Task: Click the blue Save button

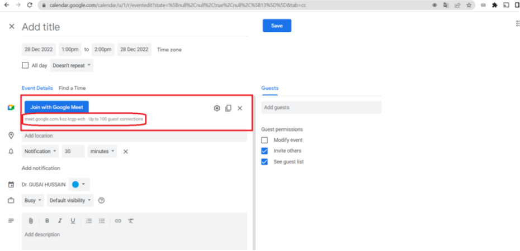Action: click(x=277, y=26)
